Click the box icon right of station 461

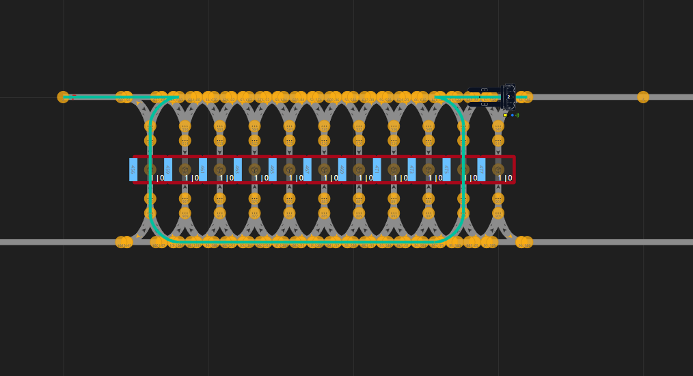click(219, 170)
